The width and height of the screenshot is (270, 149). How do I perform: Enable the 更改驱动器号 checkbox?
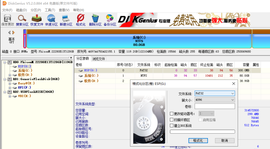pyautogui.click(x=171, y=114)
